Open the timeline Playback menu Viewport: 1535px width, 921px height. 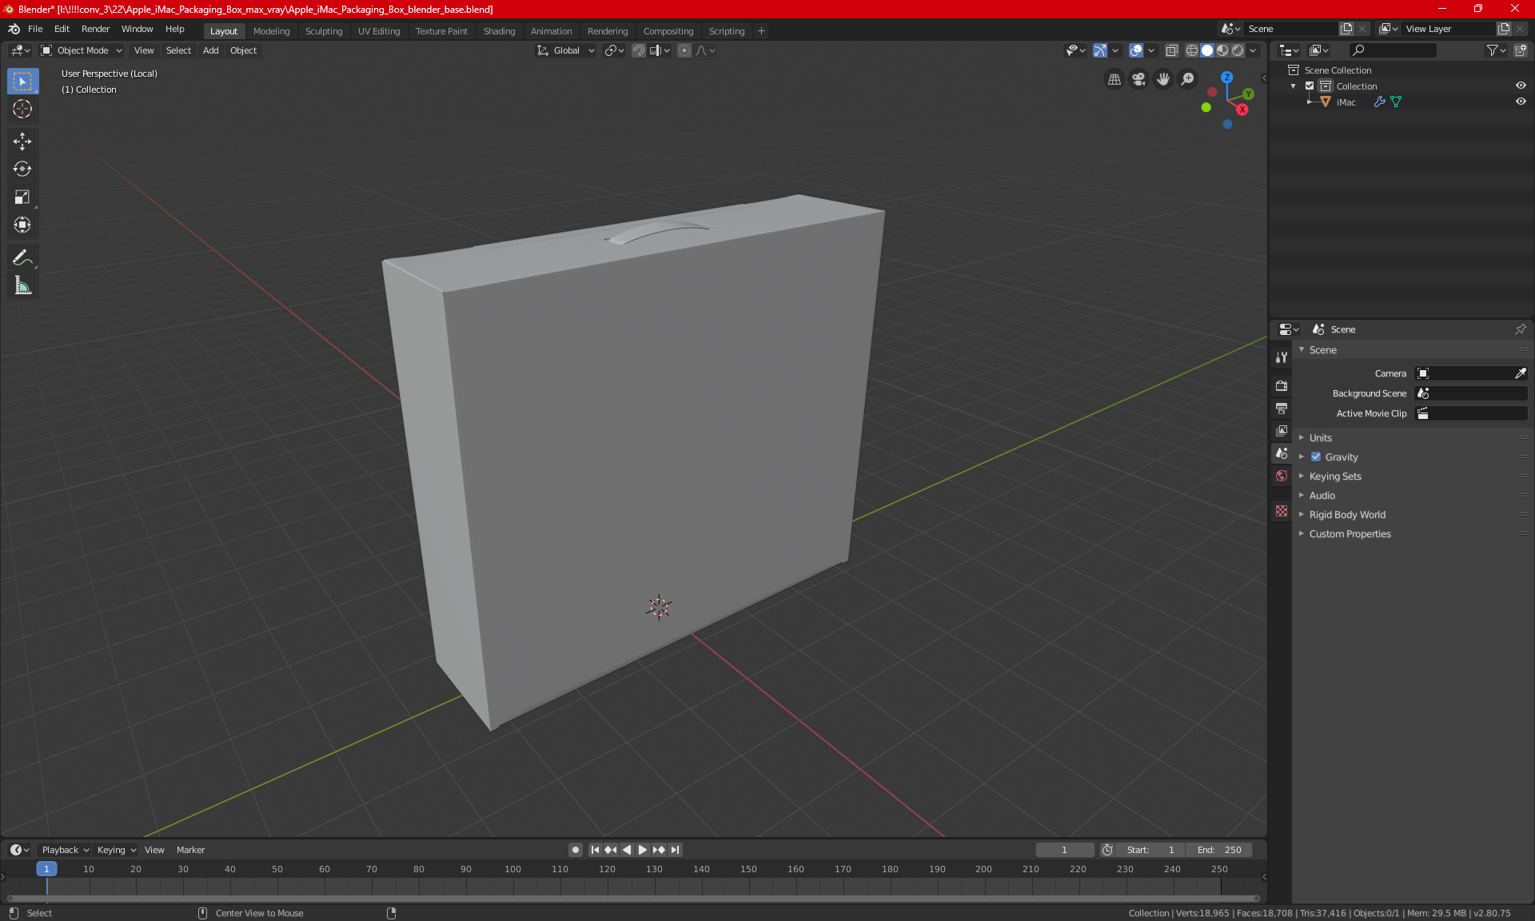click(x=64, y=850)
